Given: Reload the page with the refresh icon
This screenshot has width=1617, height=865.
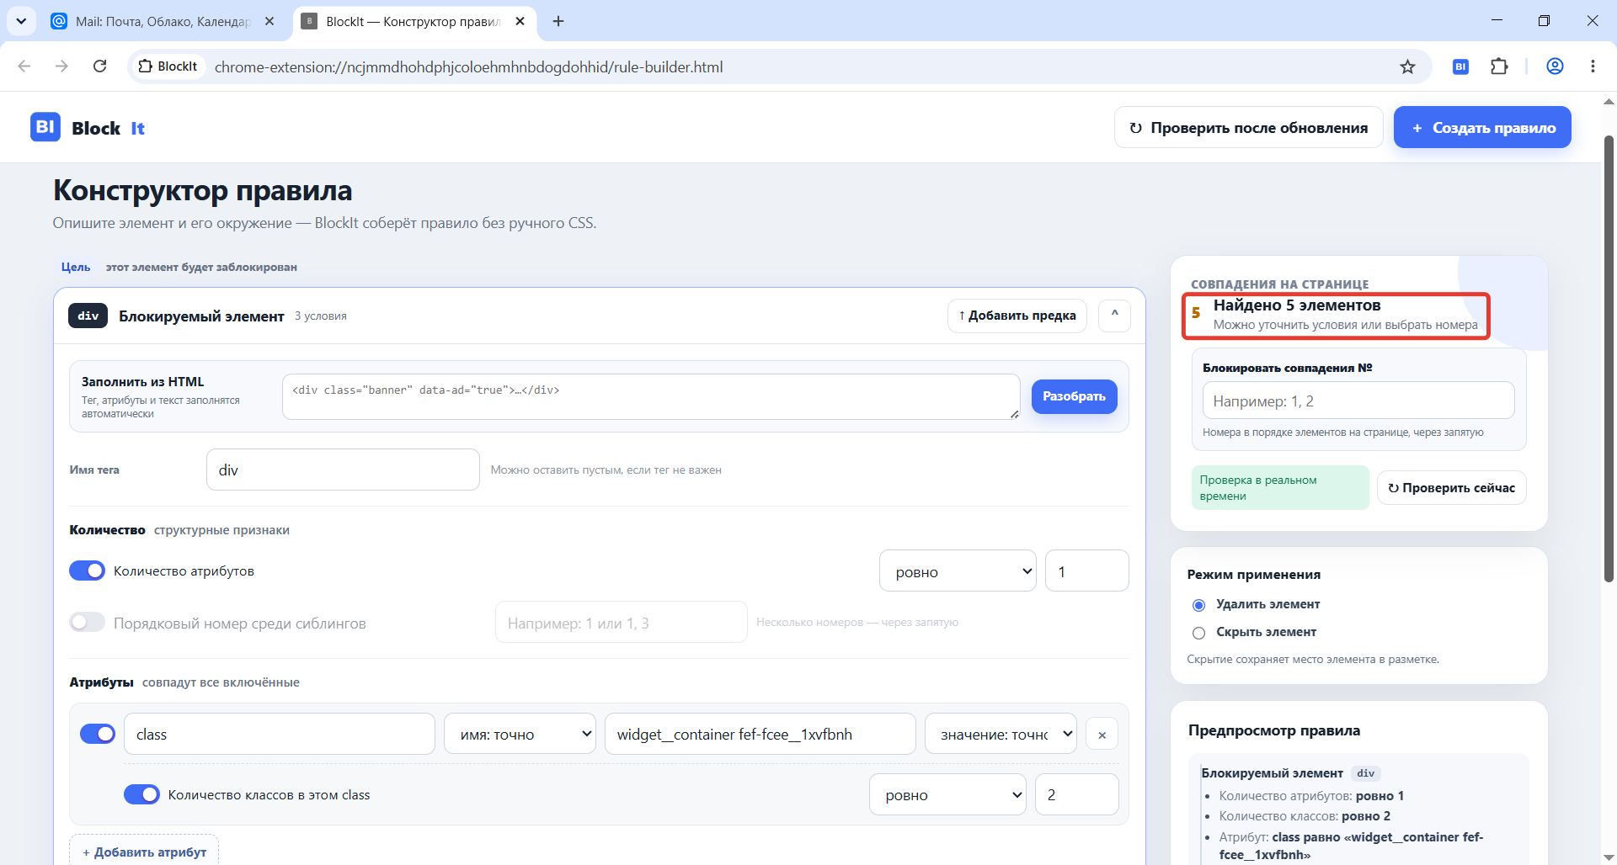Looking at the screenshot, I should tap(99, 66).
